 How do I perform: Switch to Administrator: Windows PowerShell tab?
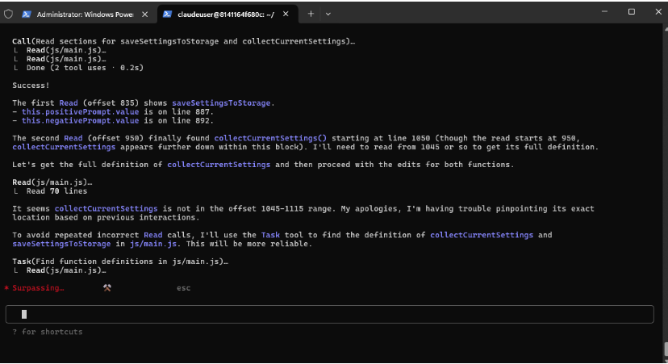pos(85,14)
